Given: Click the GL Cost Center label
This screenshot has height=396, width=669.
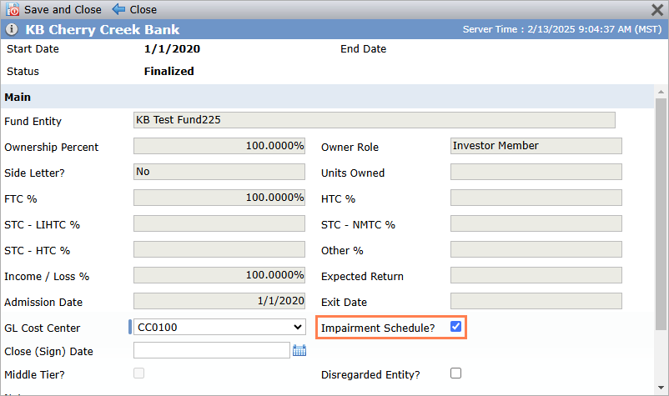Looking at the screenshot, I should pos(43,328).
